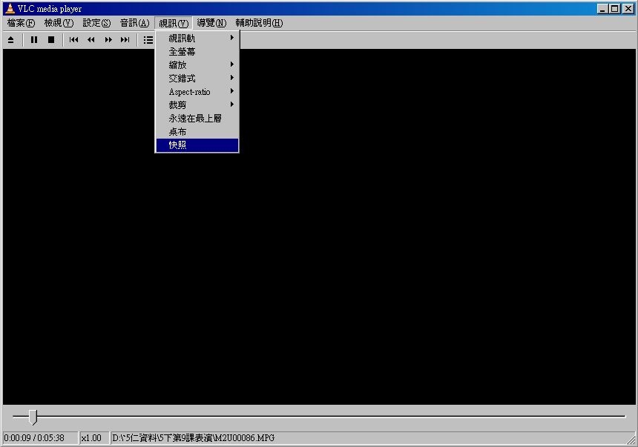The height and width of the screenshot is (447, 638).
Task: Close the VLC media player window
Action: [628, 9]
